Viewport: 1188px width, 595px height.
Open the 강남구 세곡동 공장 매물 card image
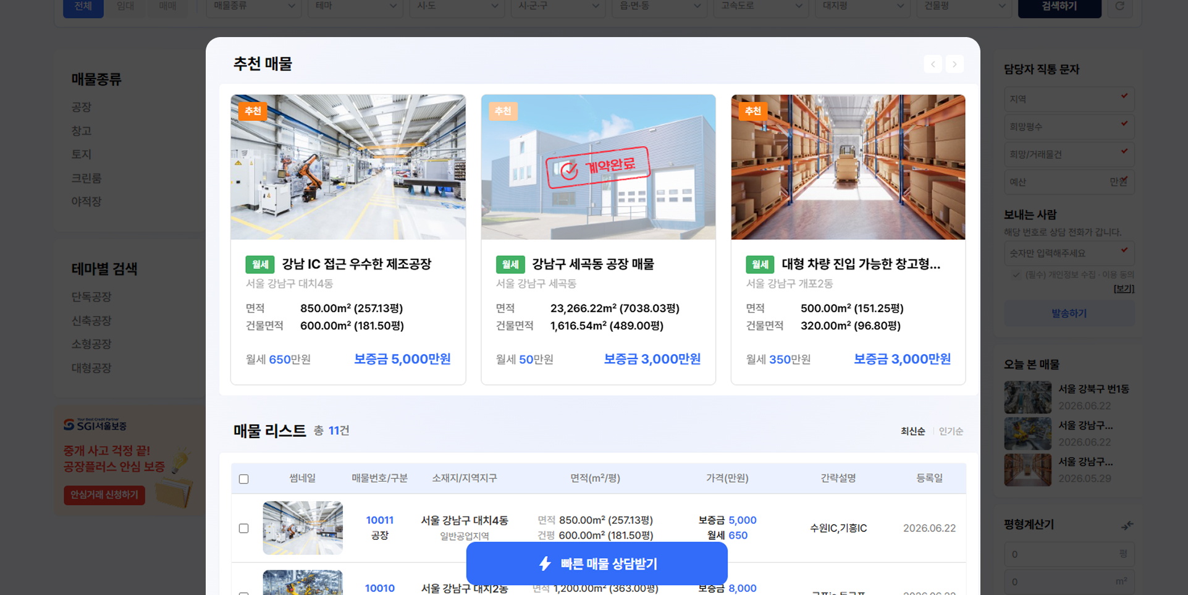599,167
